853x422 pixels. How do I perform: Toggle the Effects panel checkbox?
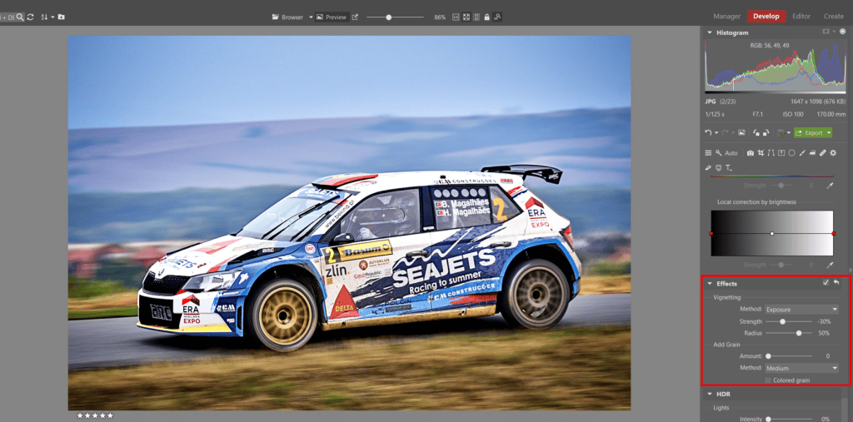click(826, 283)
